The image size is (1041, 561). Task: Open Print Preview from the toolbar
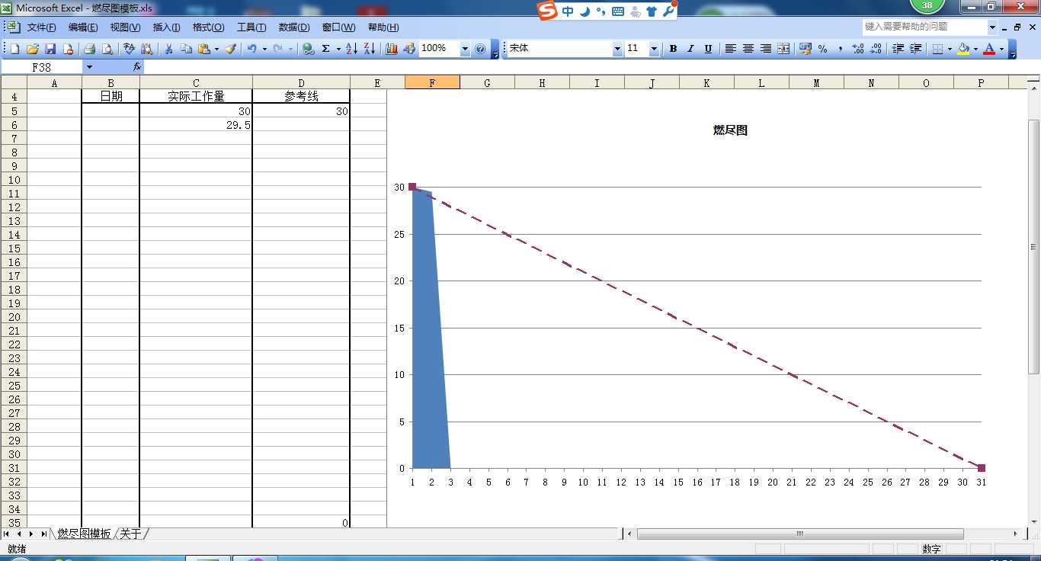107,49
